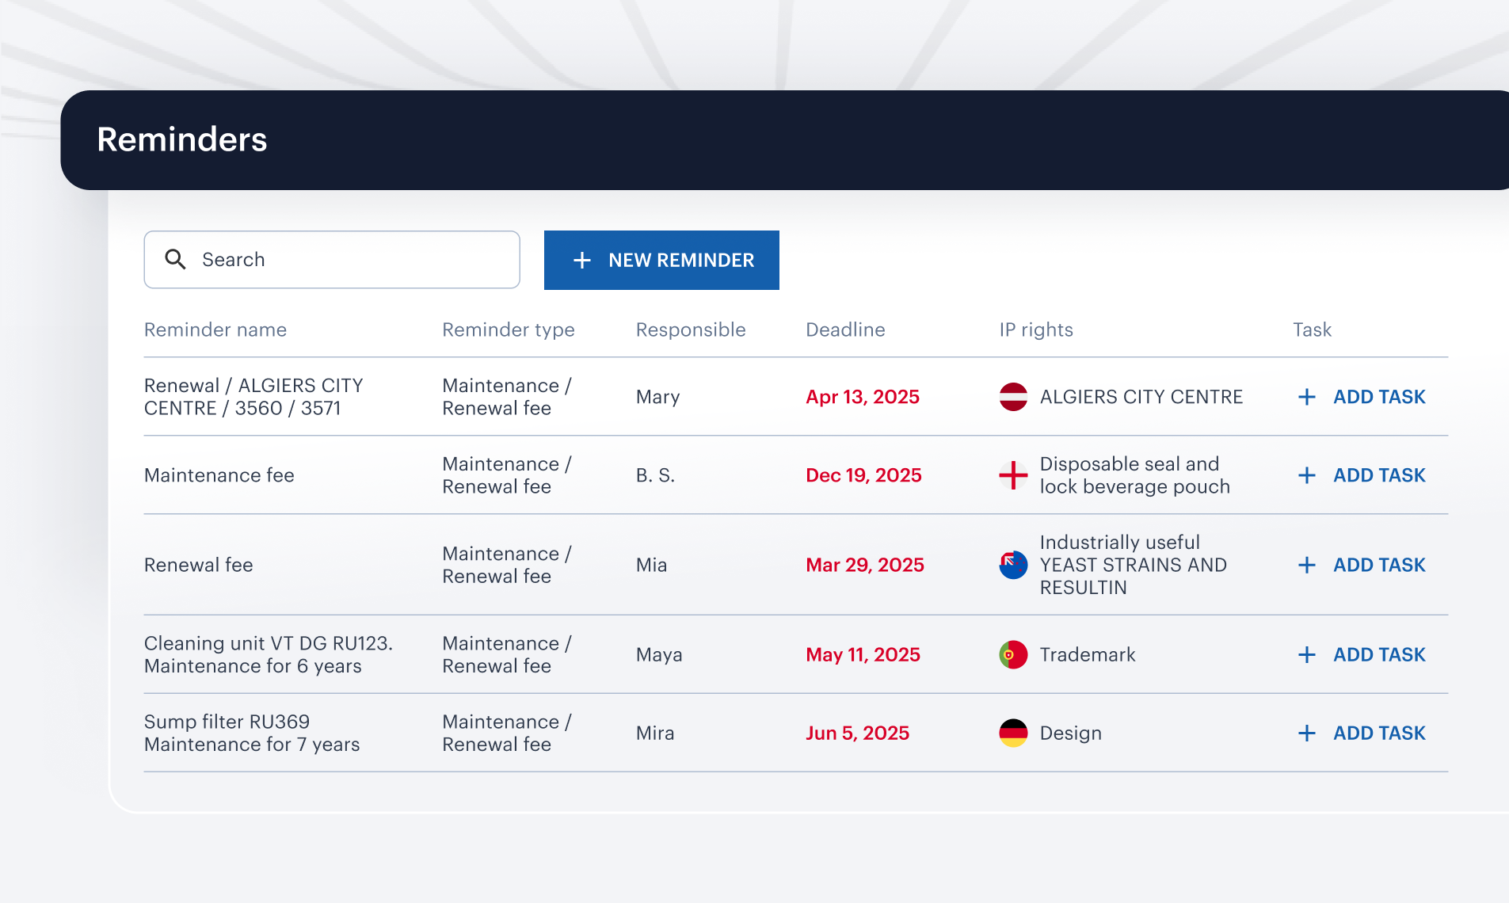Click the Responsible column header
Image resolution: width=1509 pixels, height=903 pixels.
pos(691,330)
